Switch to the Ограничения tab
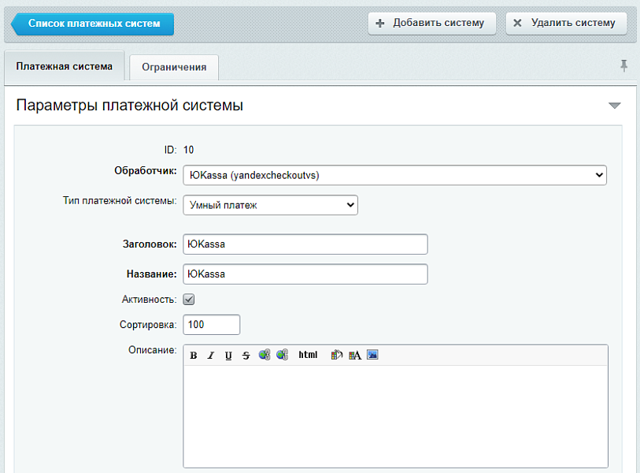 174,67
